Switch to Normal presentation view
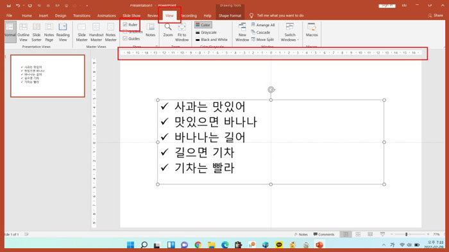The height and width of the screenshot is (252, 449). 10,32
